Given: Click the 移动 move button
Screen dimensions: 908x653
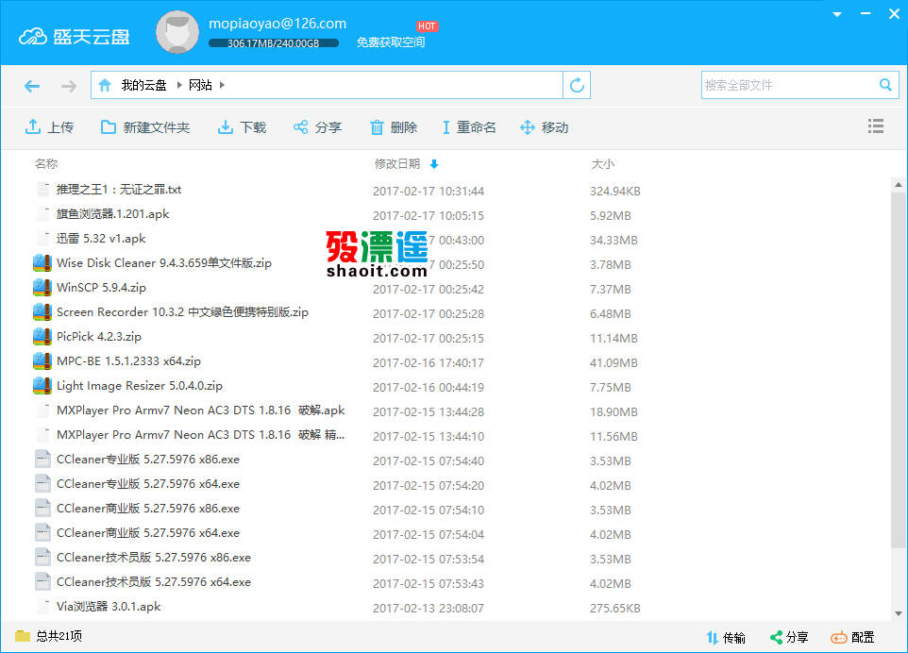Looking at the screenshot, I should [545, 127].
